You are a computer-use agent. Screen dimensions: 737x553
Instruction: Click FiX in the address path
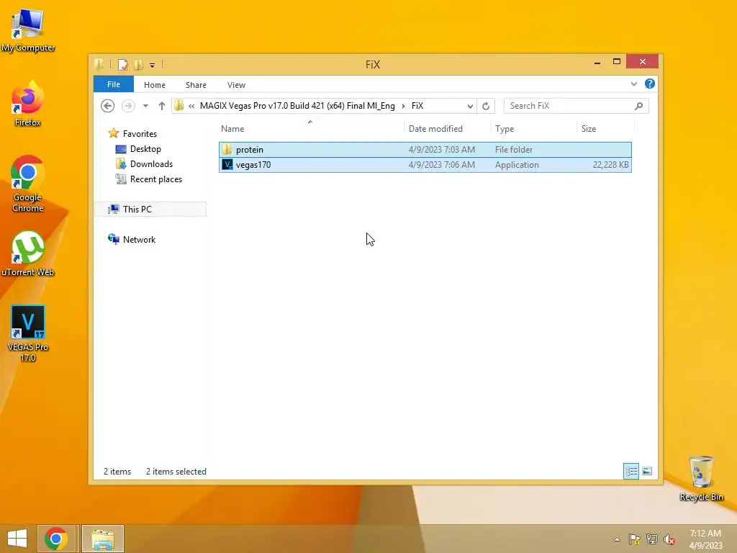[417, 106]
